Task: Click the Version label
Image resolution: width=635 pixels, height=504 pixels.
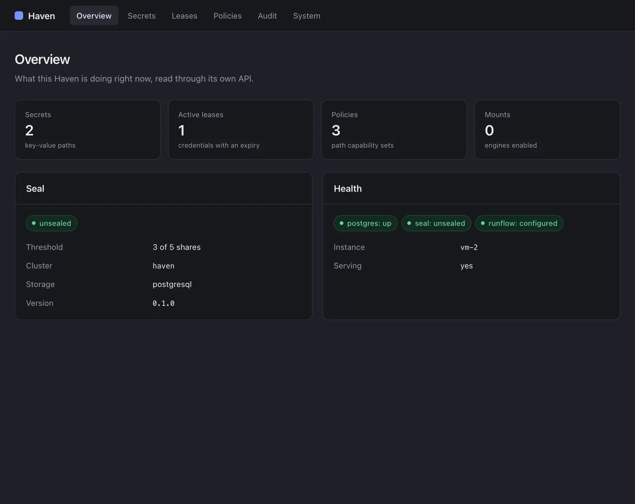Action: [40, 303]
